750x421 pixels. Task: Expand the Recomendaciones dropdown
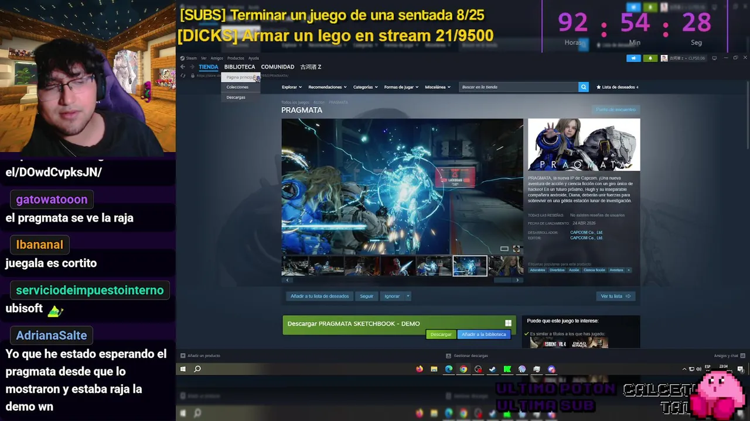[x=327, y=87]
